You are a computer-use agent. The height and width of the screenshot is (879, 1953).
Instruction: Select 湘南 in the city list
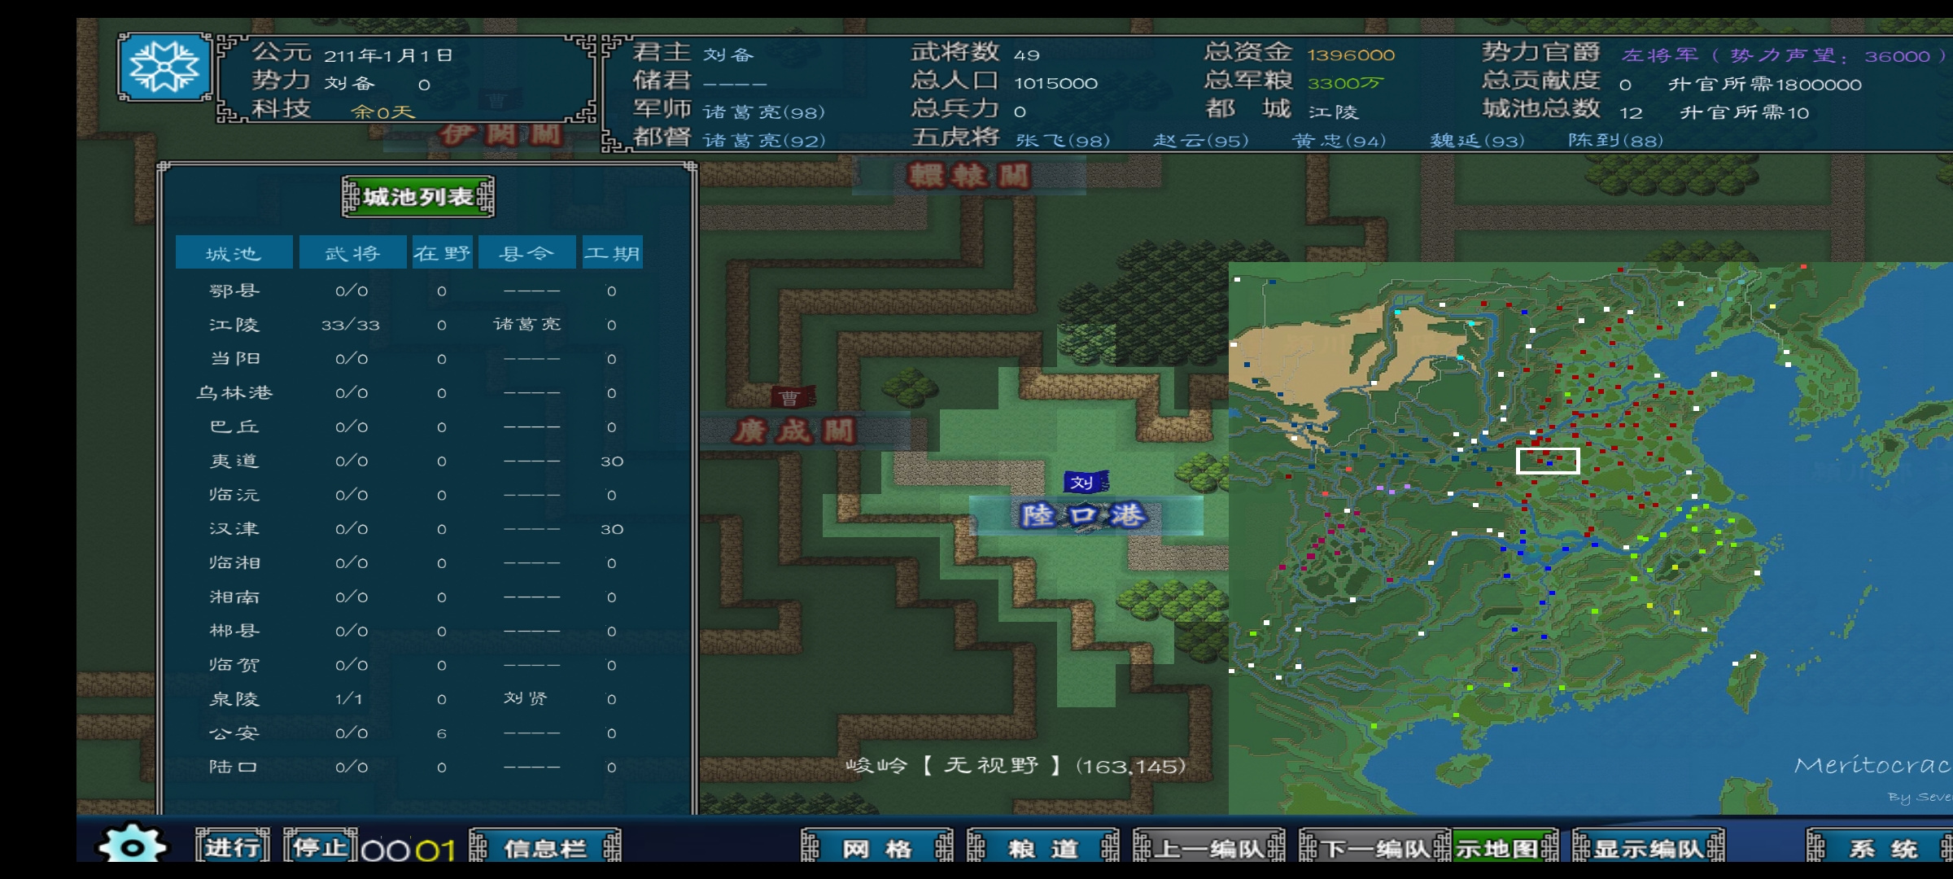(234, 597)
